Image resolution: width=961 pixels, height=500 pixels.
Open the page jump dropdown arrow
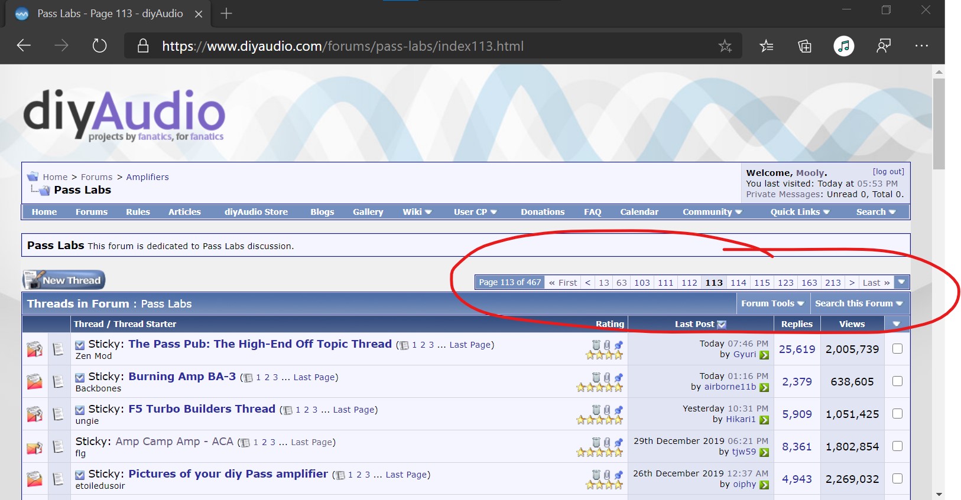click(x=902, y=282)
